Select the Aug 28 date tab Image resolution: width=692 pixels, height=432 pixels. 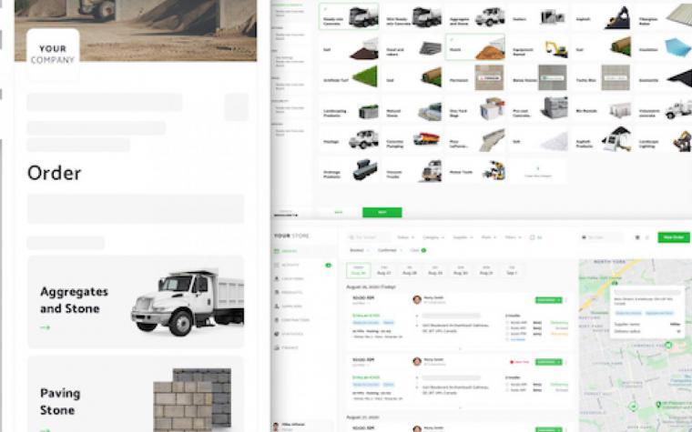pyautogui.click(x=410, y=271)
